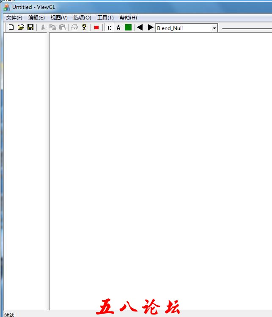The width and height of the screenshot is (272, 317).
Task: Open About via question mark icon
Action: (x=84, y=28)
